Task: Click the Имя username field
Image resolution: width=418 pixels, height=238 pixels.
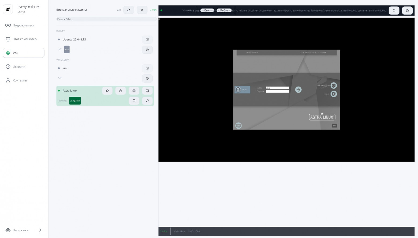Action: pyautogui.click(x=277, y=88)
